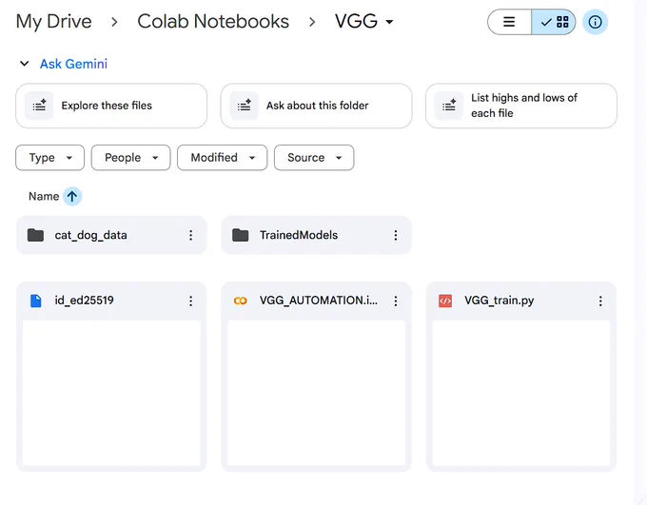Open the Ask Gemini link
647x505 pixels.
73,64
